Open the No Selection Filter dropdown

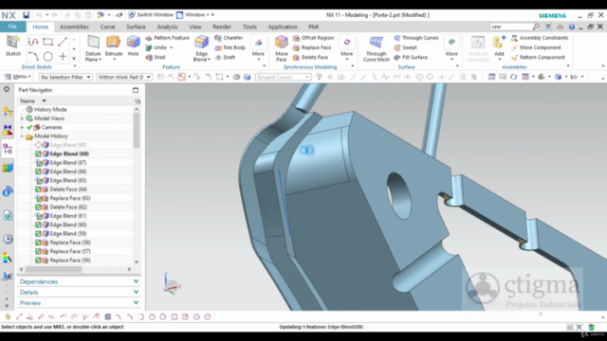point(65,77)
